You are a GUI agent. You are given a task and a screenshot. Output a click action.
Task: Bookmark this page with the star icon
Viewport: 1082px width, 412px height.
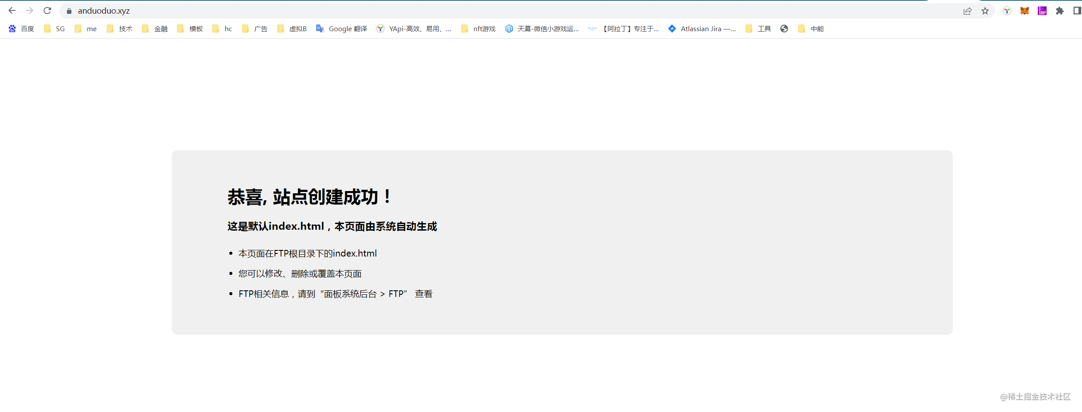pyautogui.click(x=985, y=11)
